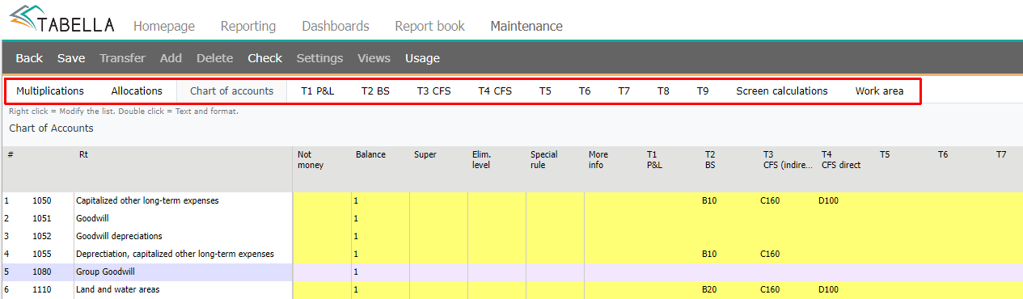This screenshot has width=1023, height=299.
Task: Click the Back button
Action: (x=29, y=58)
